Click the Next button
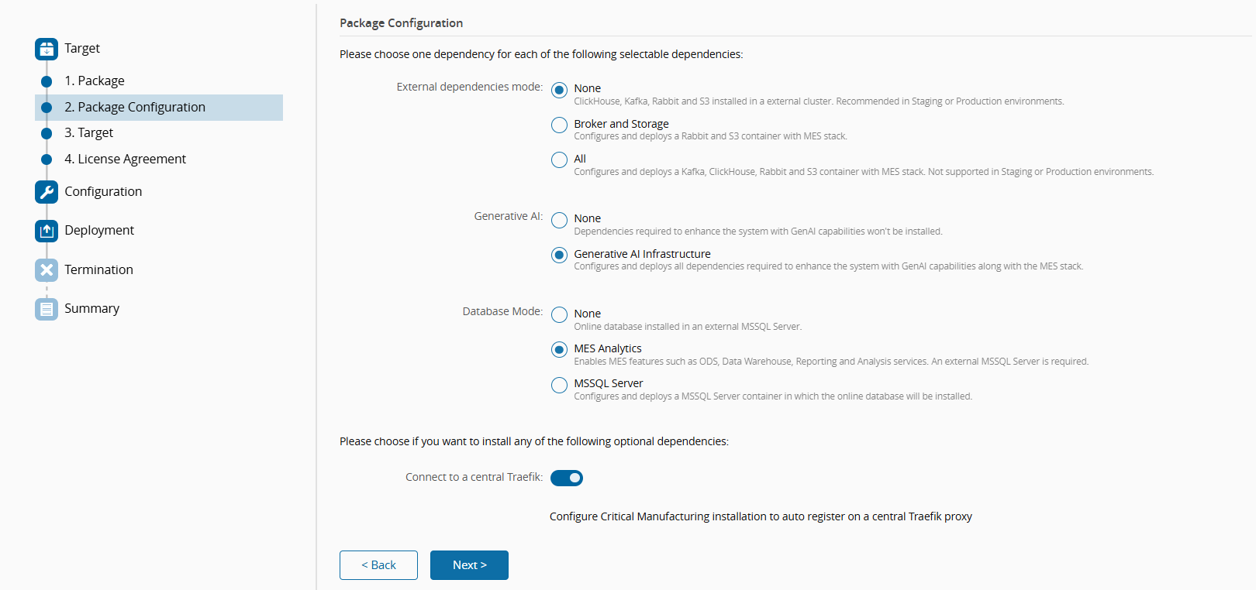This screenshot has width=1256, height=590. pos(469,565)
